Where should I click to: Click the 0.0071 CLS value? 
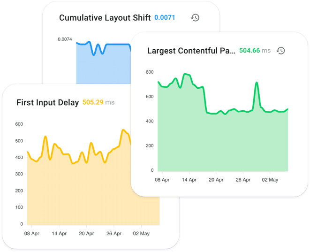(165, 17)
